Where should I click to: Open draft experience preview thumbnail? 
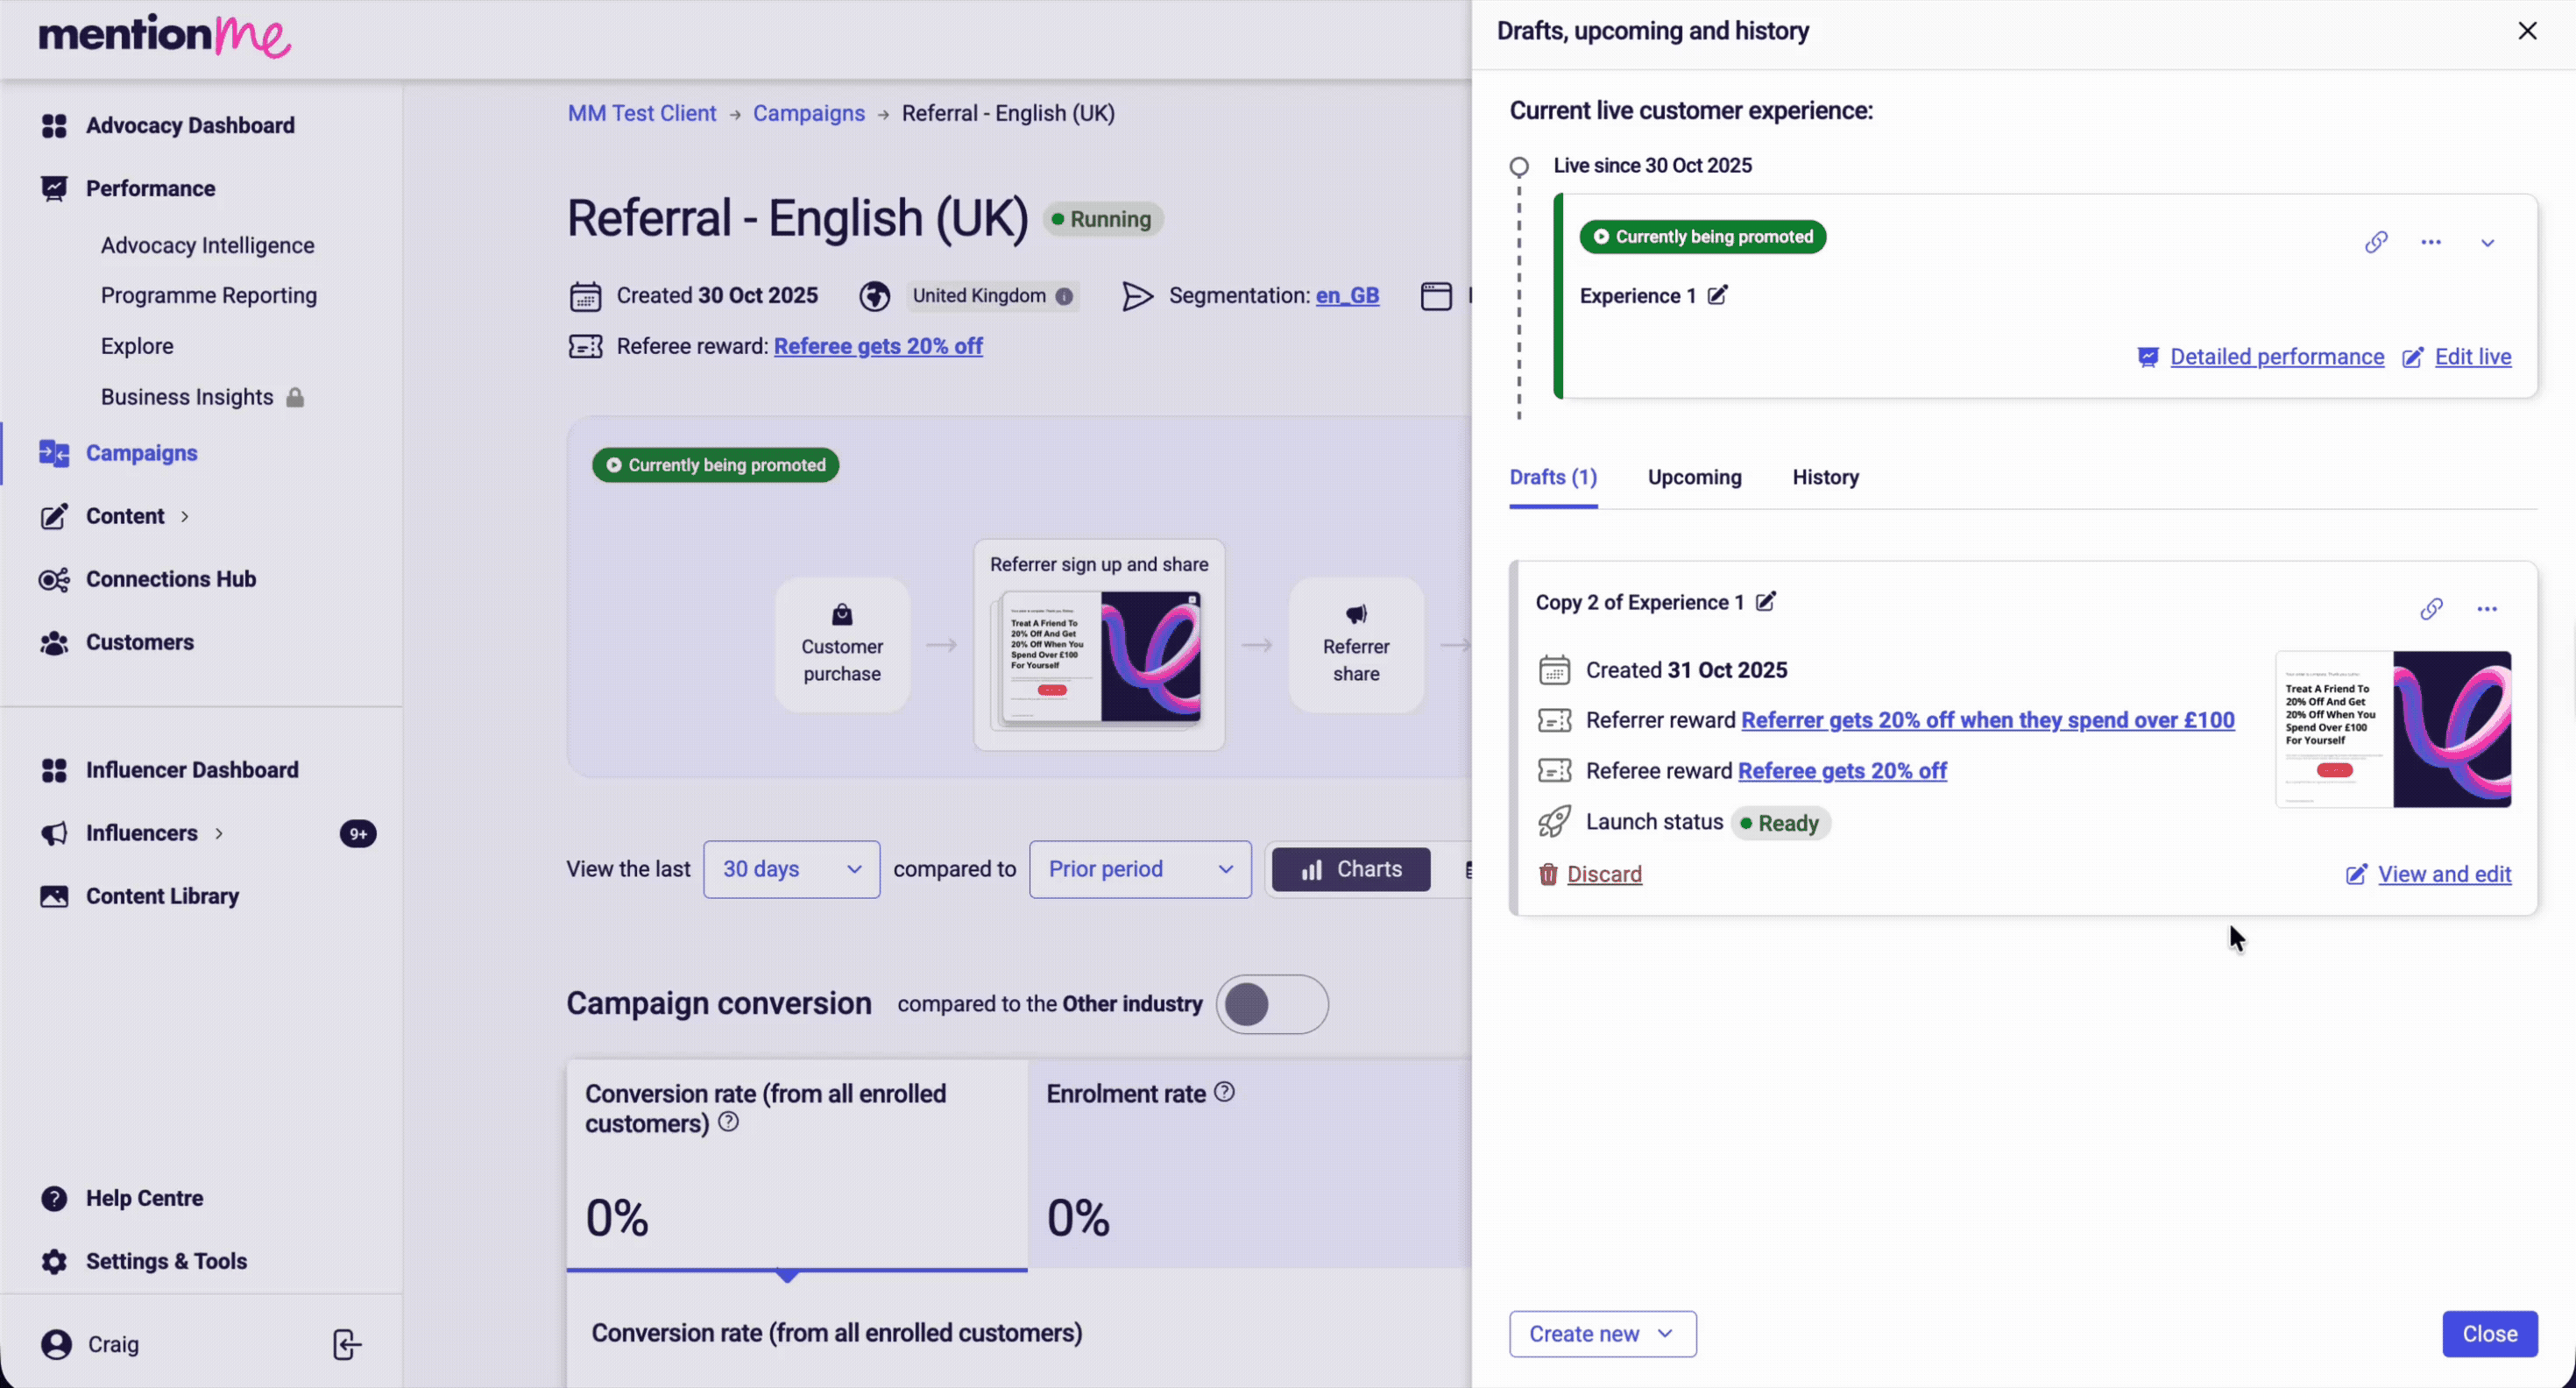(x=2392, y=729)
